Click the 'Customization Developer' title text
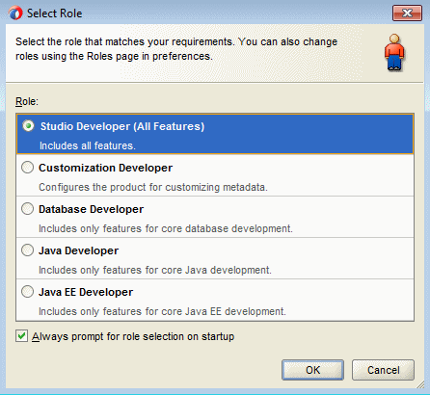430x395 pixels. click(105, 168)
